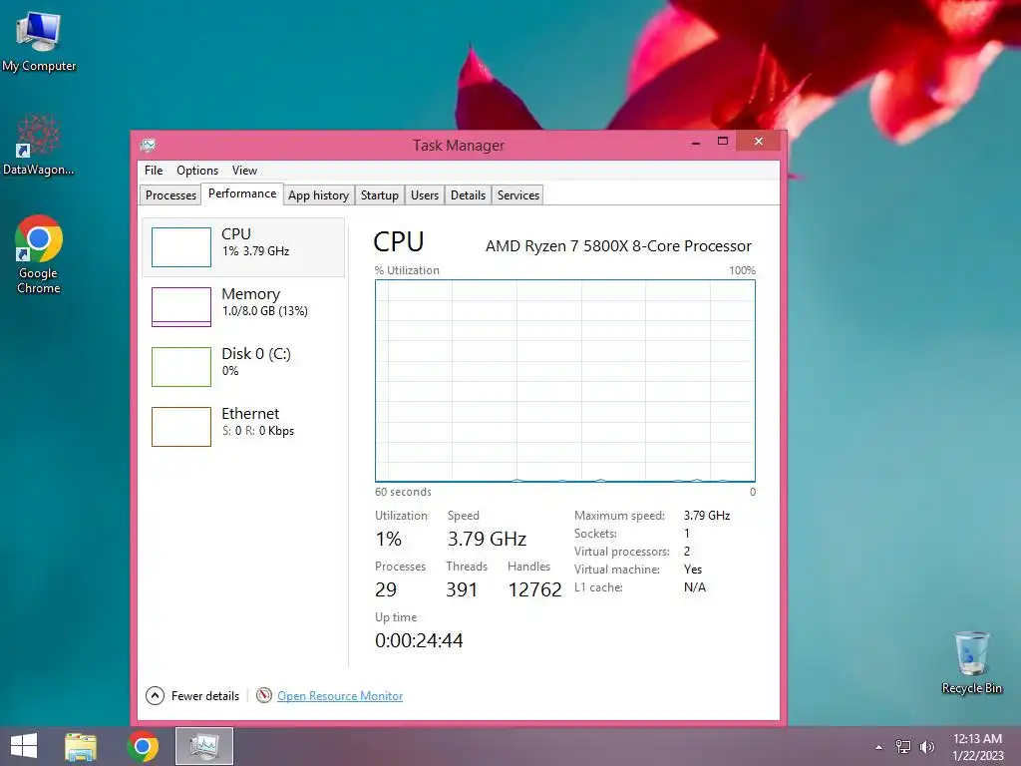Screen dimensions: 1021x766
Task: Select the Performance tab
Action: (x=242, y=193)
